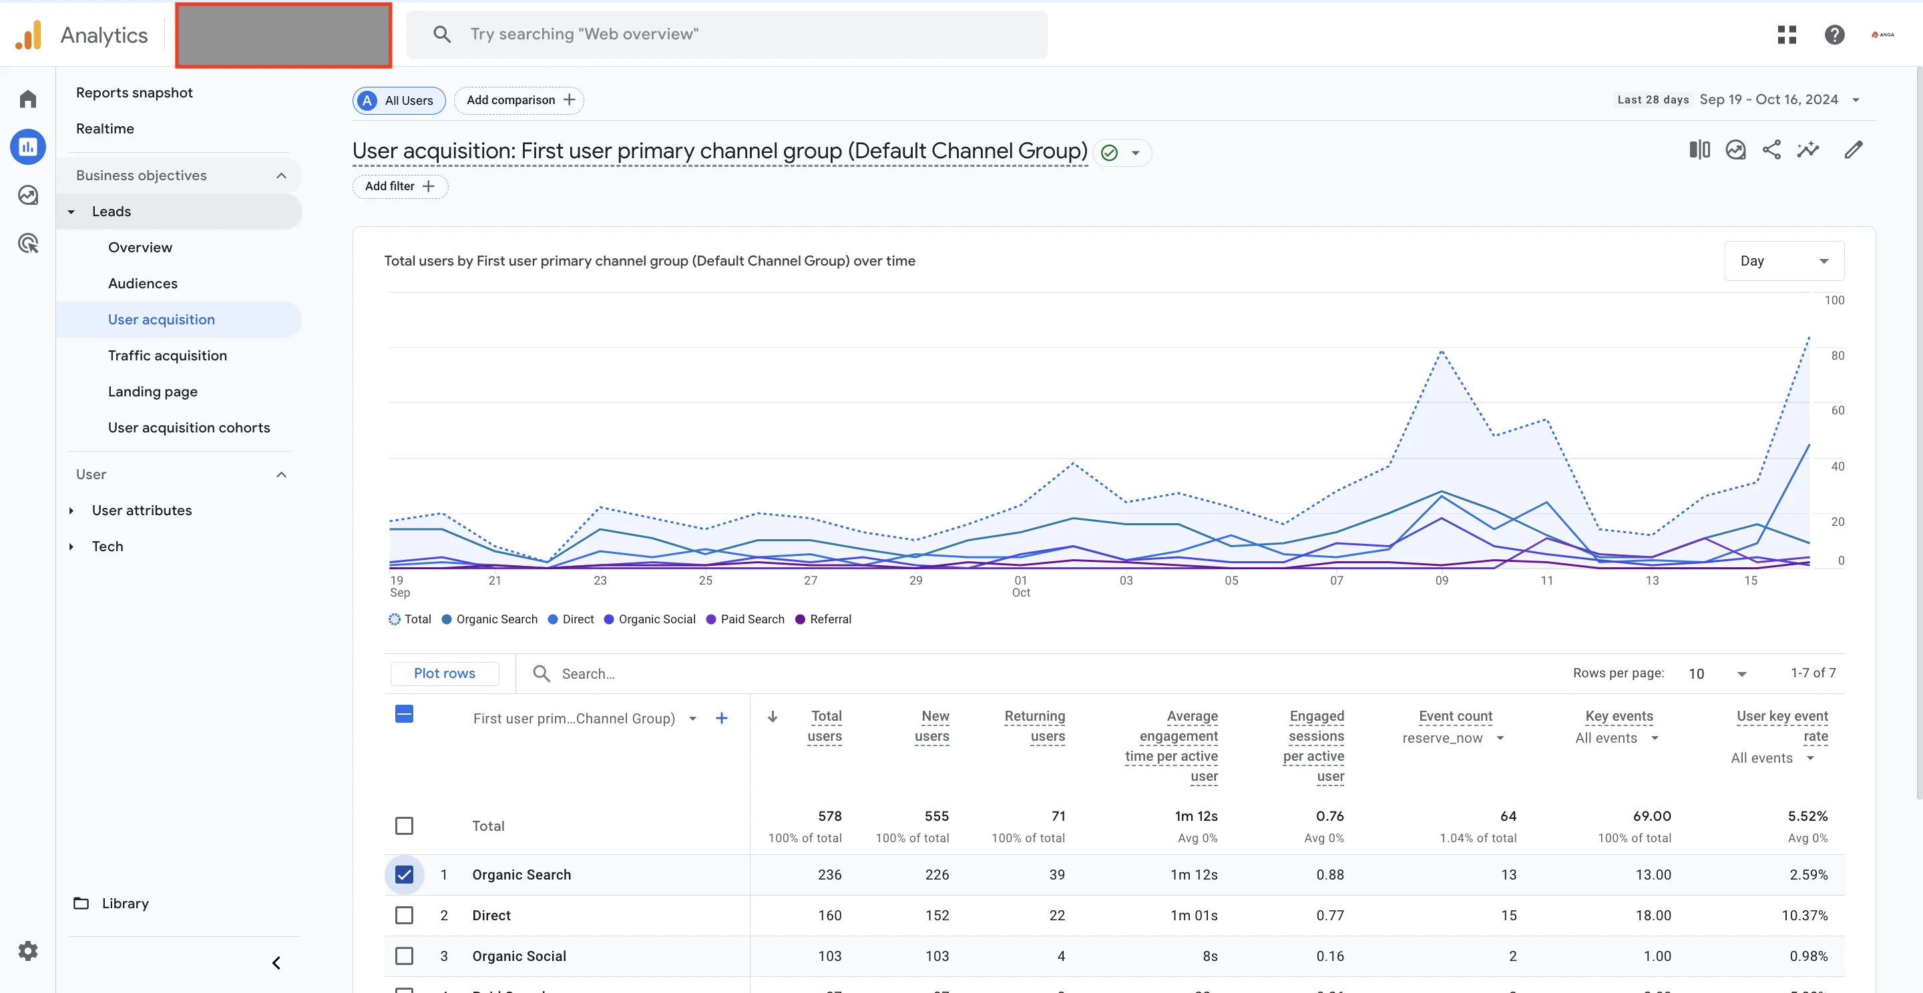Click the Plot rows button
This screenshot has height=993, width=1923.
[444, 673]
